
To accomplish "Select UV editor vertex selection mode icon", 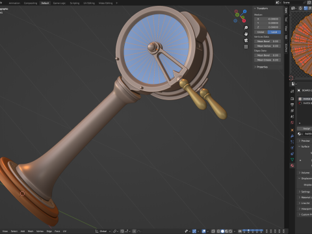I will (305, 8).
